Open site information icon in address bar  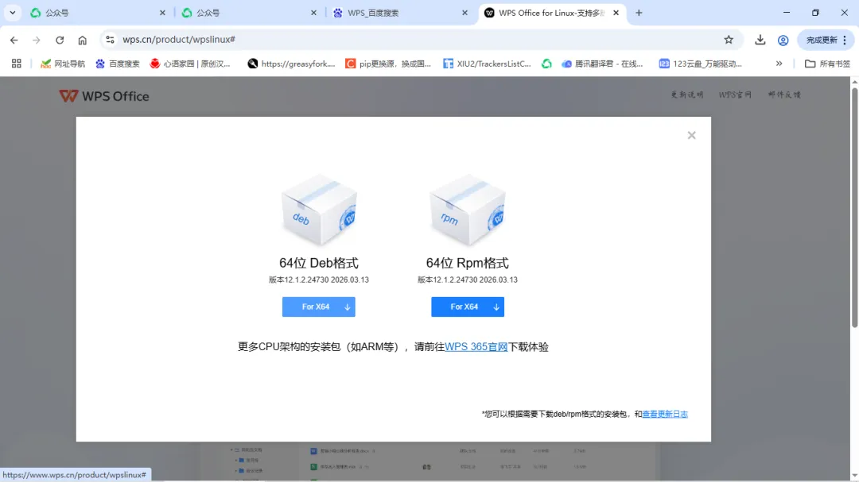[110, 40]
